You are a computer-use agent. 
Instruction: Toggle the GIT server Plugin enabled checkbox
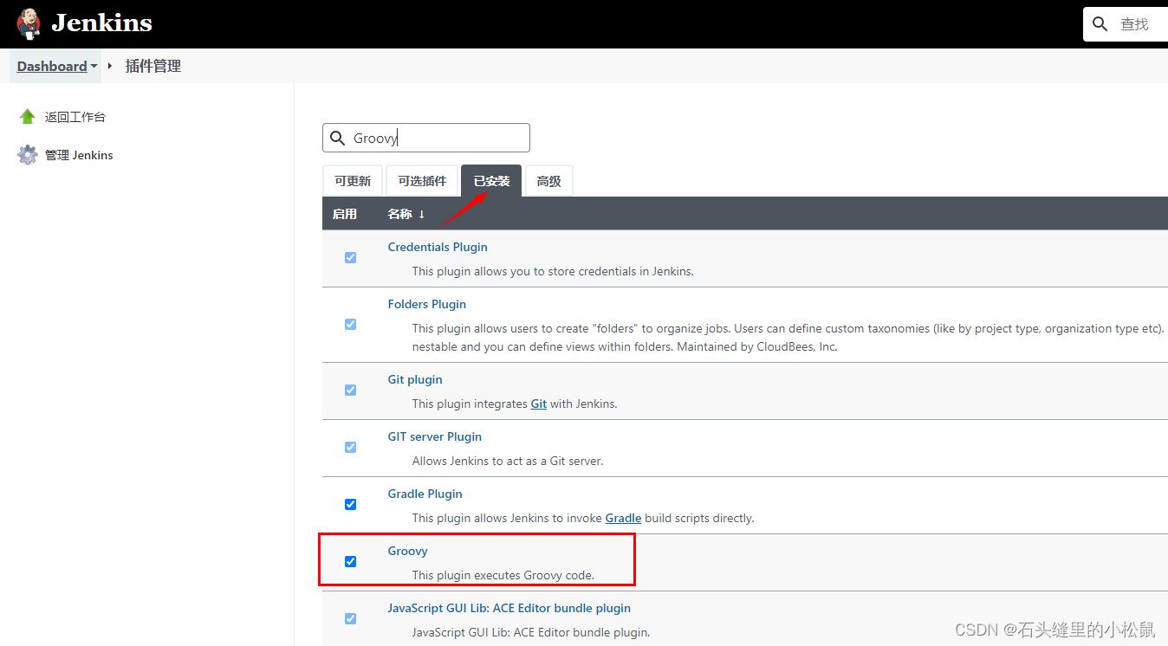pos(350,447)
